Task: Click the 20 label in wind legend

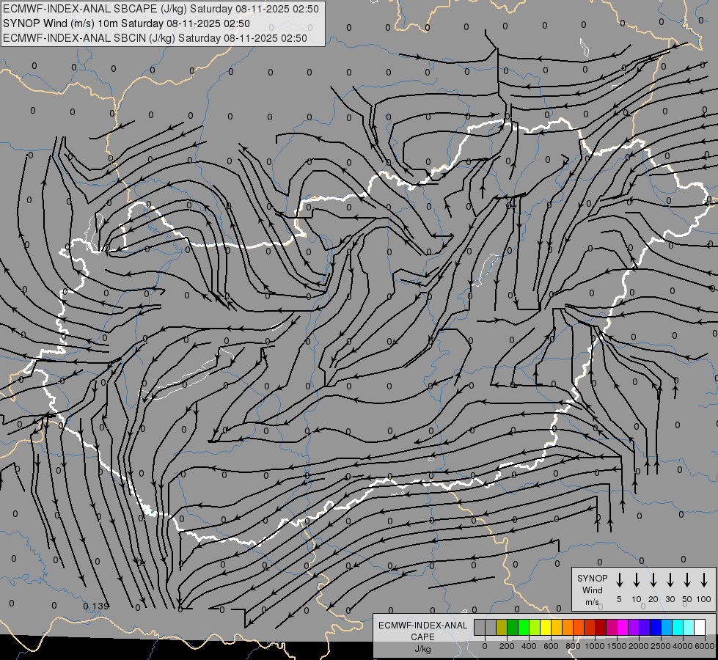Action: [653, 599]
